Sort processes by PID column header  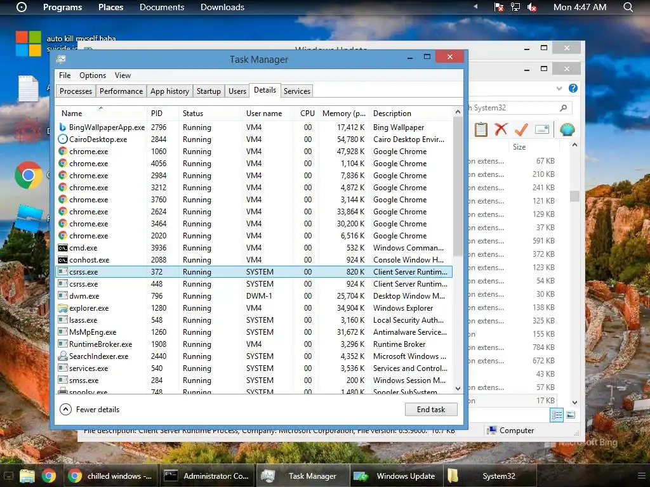click(x=162, y=113)
